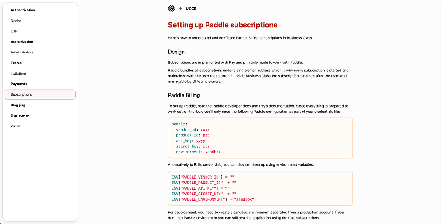
Task: Click the paddle YAML credentials code block
Action: click(260, 138)
